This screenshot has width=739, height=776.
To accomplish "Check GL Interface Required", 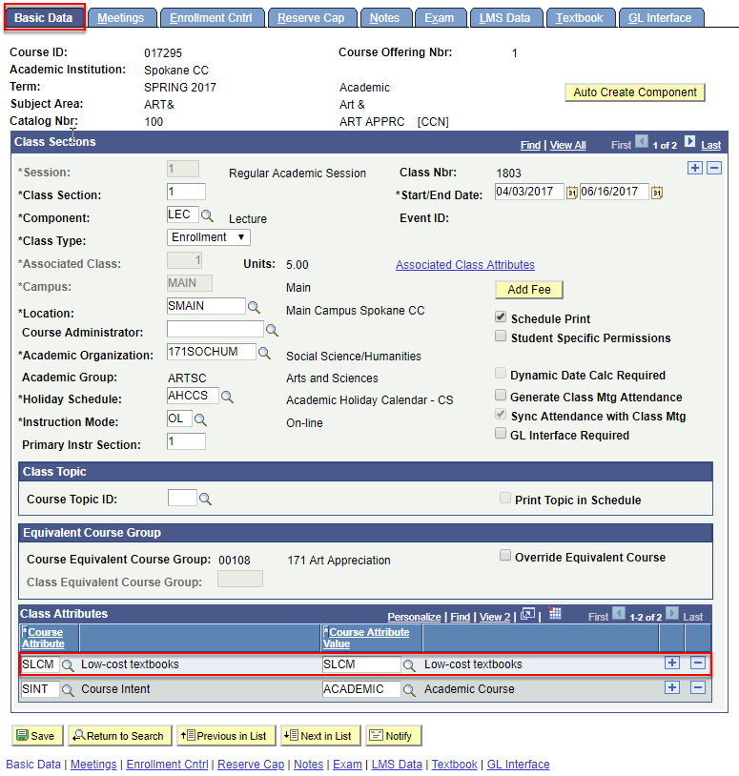I will click(501, 434).
